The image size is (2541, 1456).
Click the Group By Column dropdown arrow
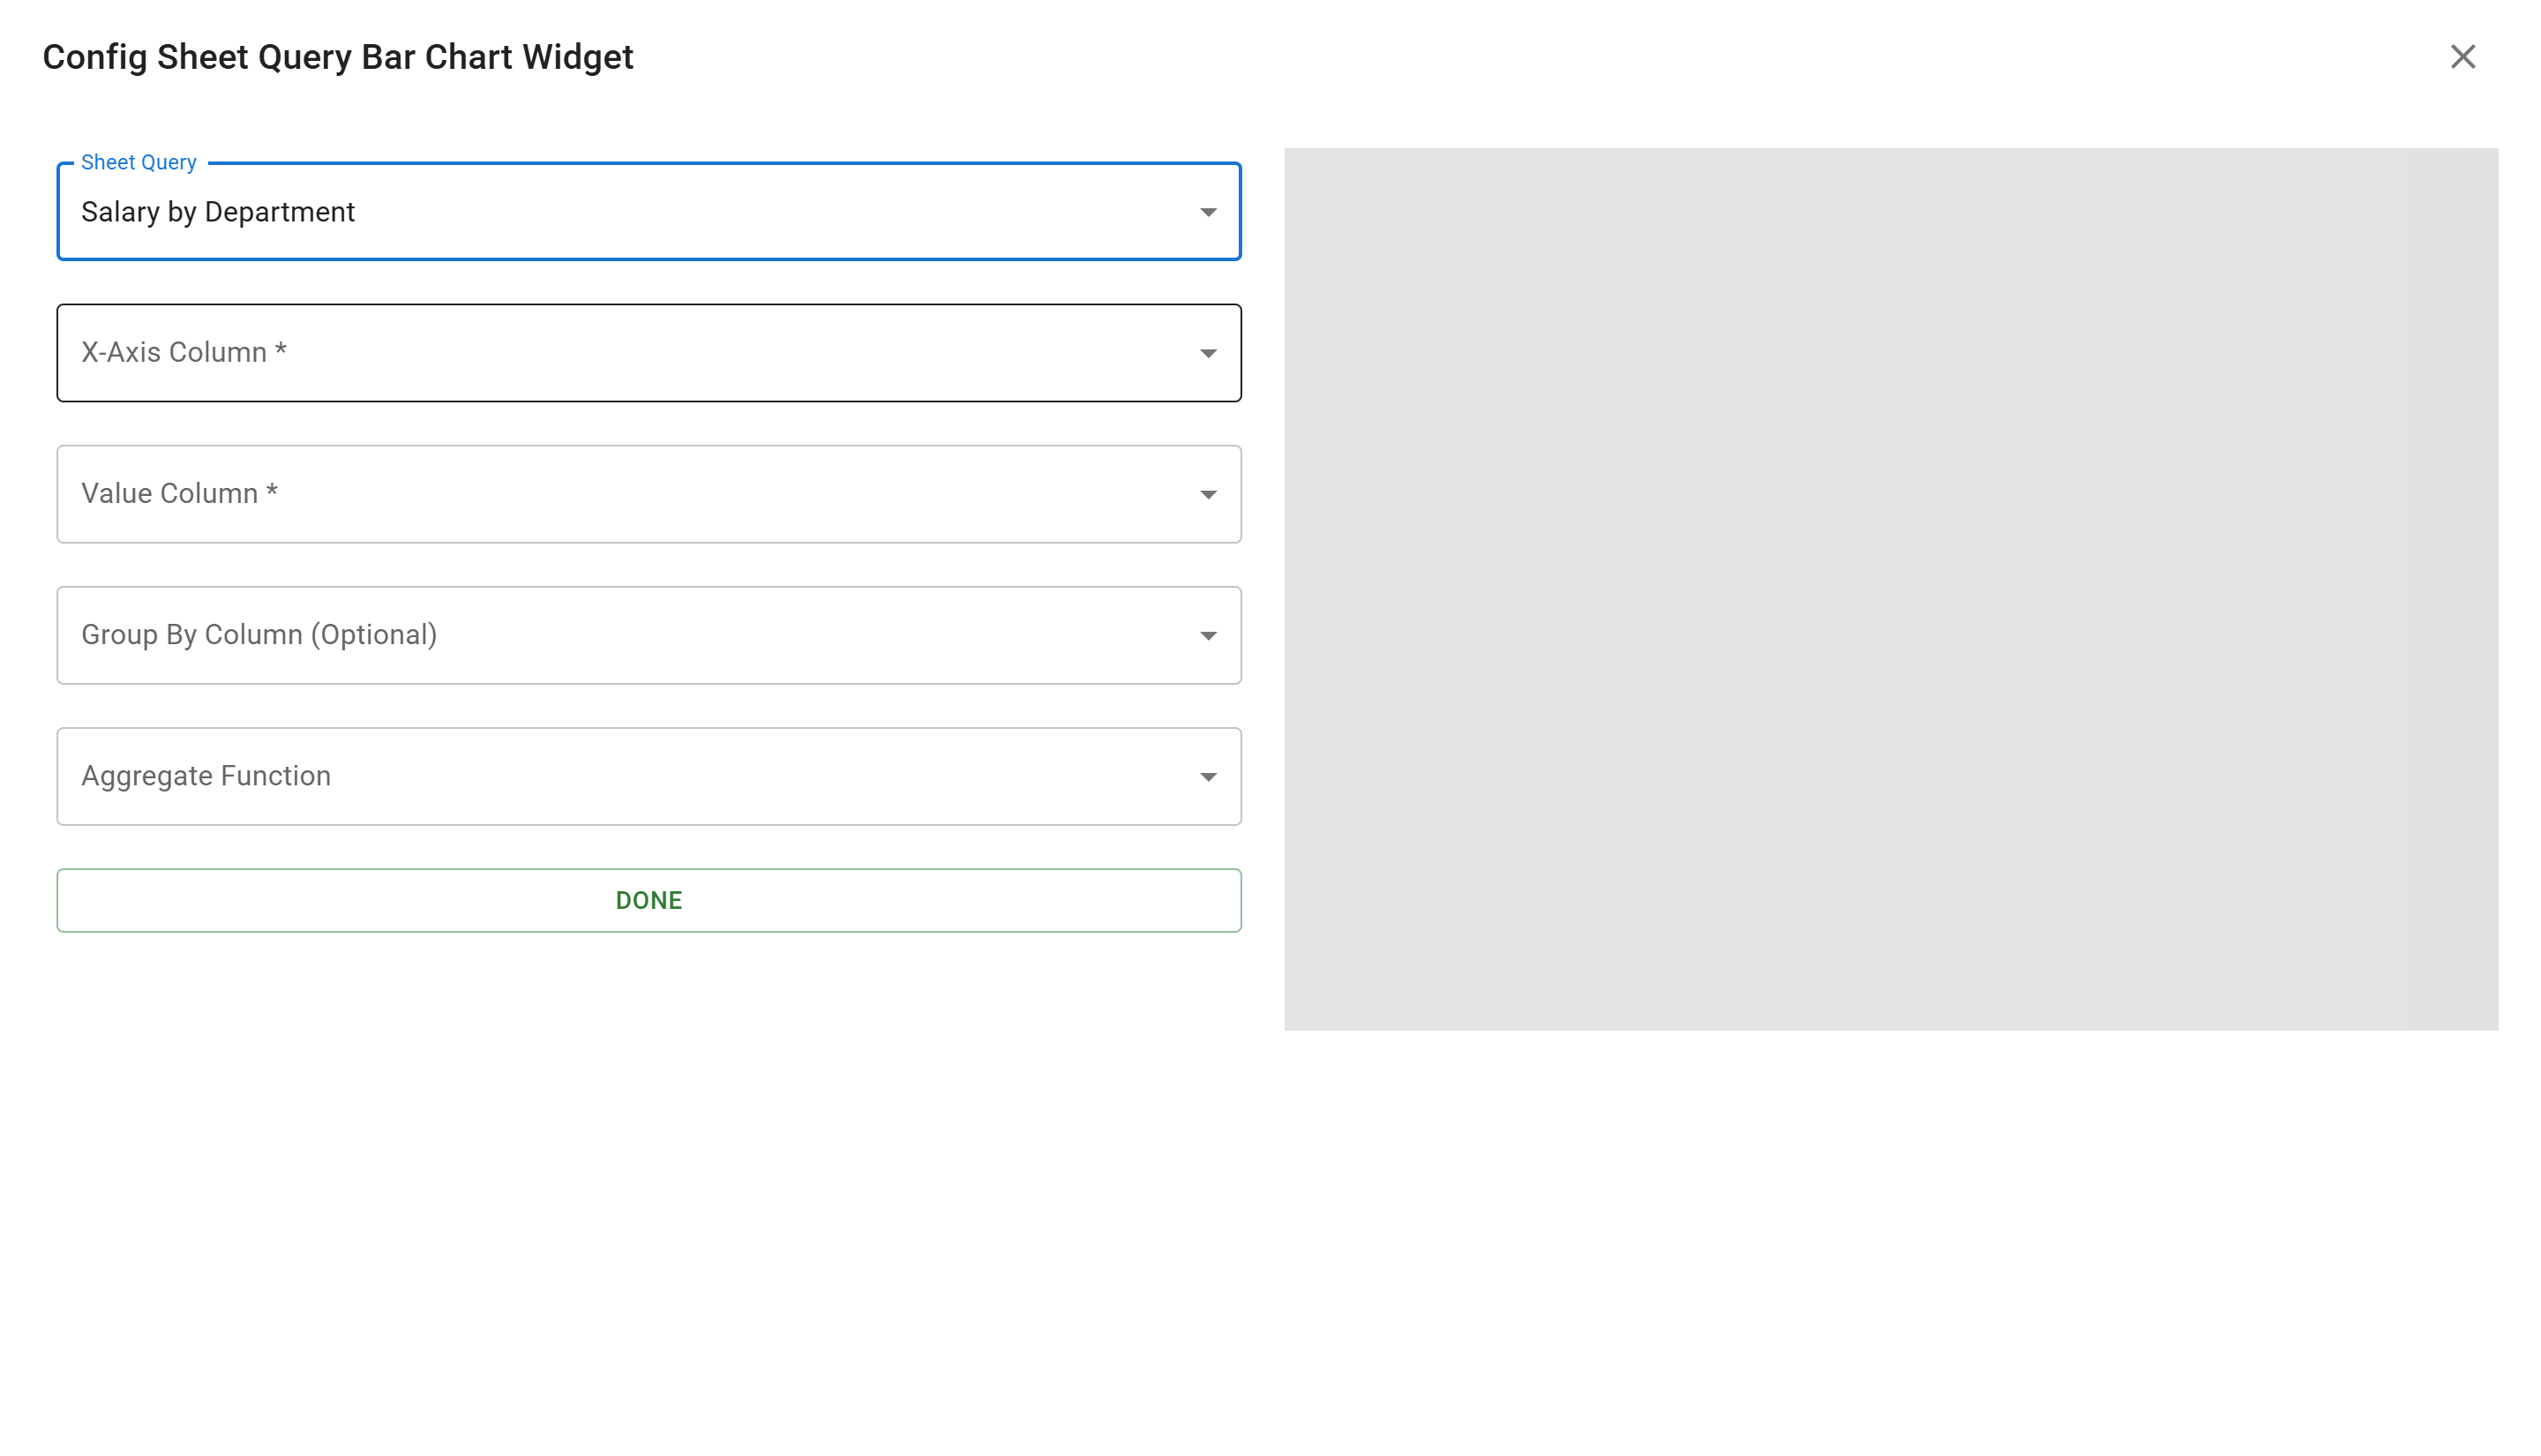point(1209,635)
